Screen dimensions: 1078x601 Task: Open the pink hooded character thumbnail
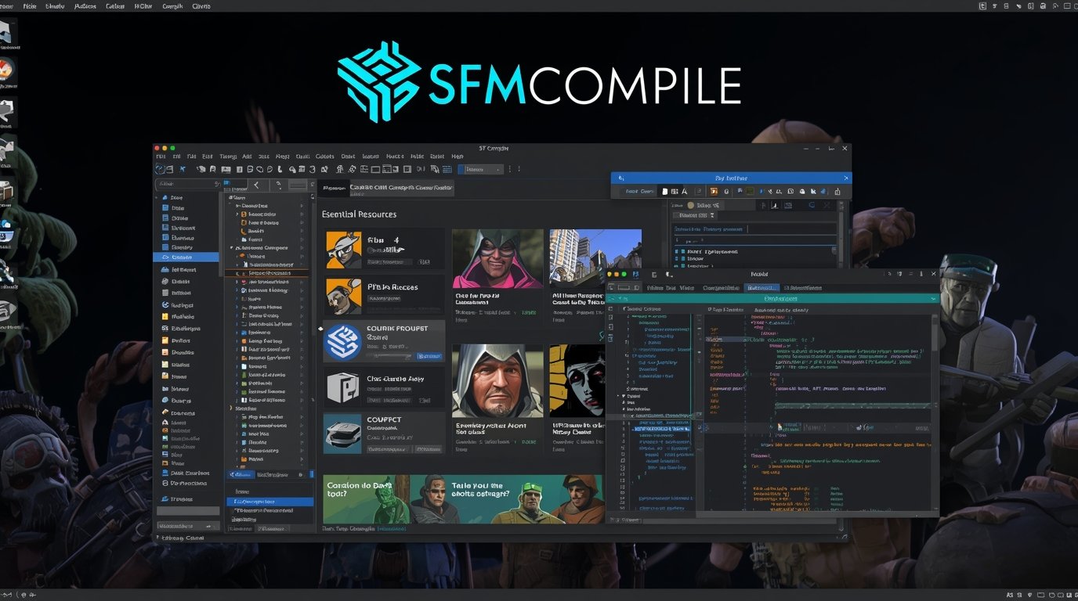(497, 258)
